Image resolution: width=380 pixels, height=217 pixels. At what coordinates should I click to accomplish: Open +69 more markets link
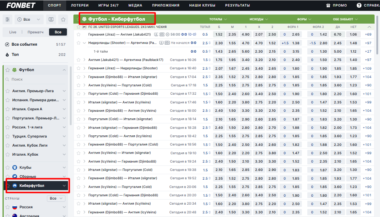[368, 34]
